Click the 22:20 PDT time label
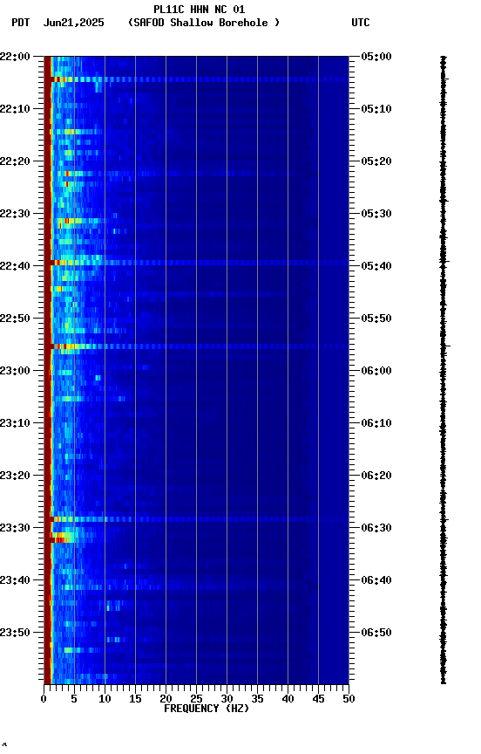 click(15, 161)
